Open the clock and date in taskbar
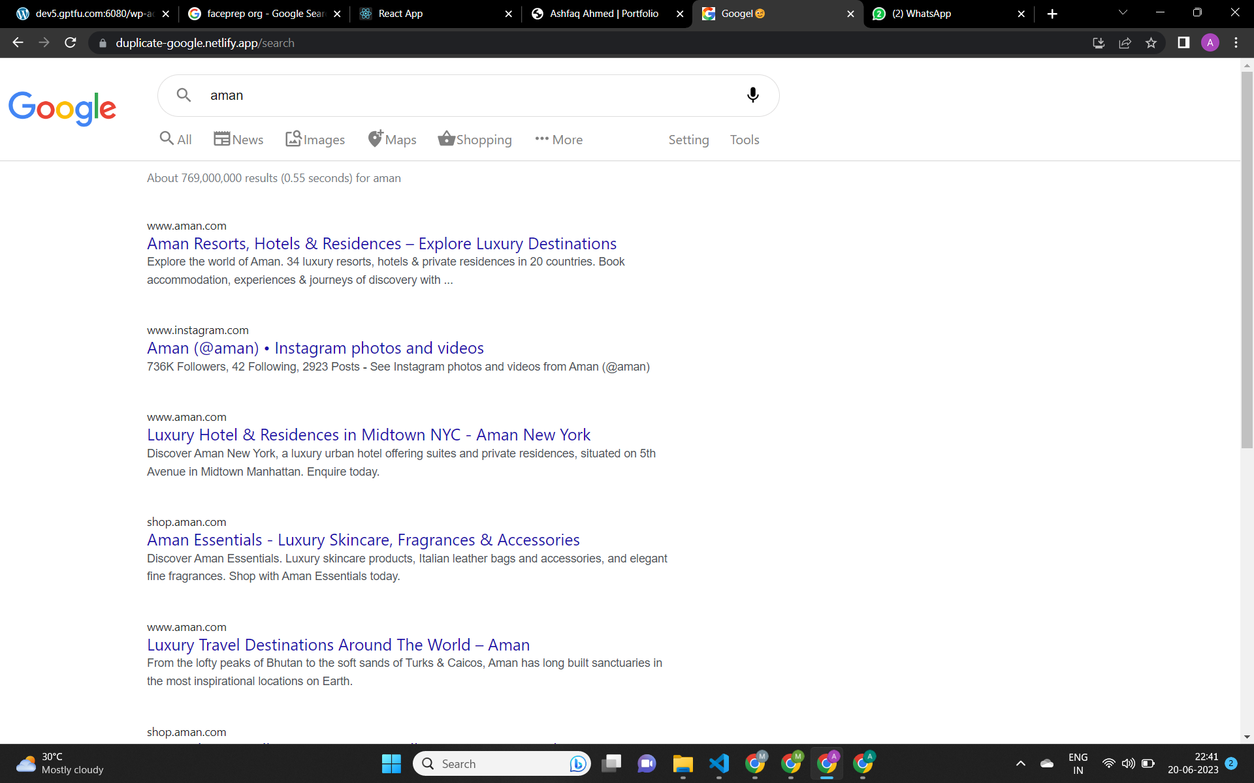 coord(1193,763)
